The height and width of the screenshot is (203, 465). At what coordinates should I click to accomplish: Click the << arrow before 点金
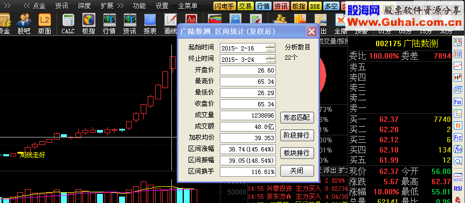(27, 5)
